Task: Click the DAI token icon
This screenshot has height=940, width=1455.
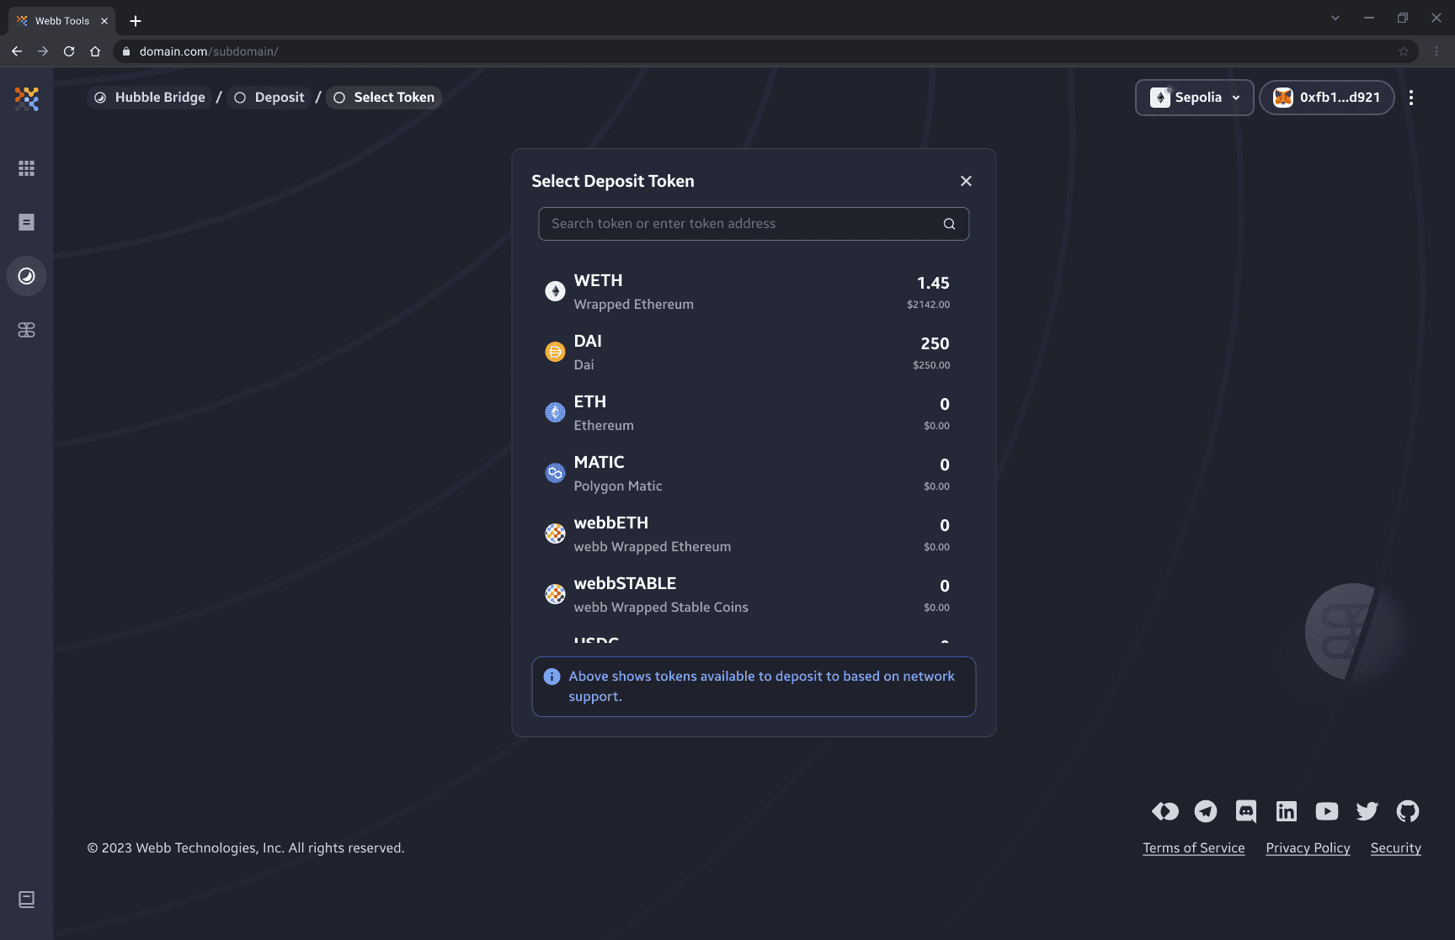Action: (555, 352)
